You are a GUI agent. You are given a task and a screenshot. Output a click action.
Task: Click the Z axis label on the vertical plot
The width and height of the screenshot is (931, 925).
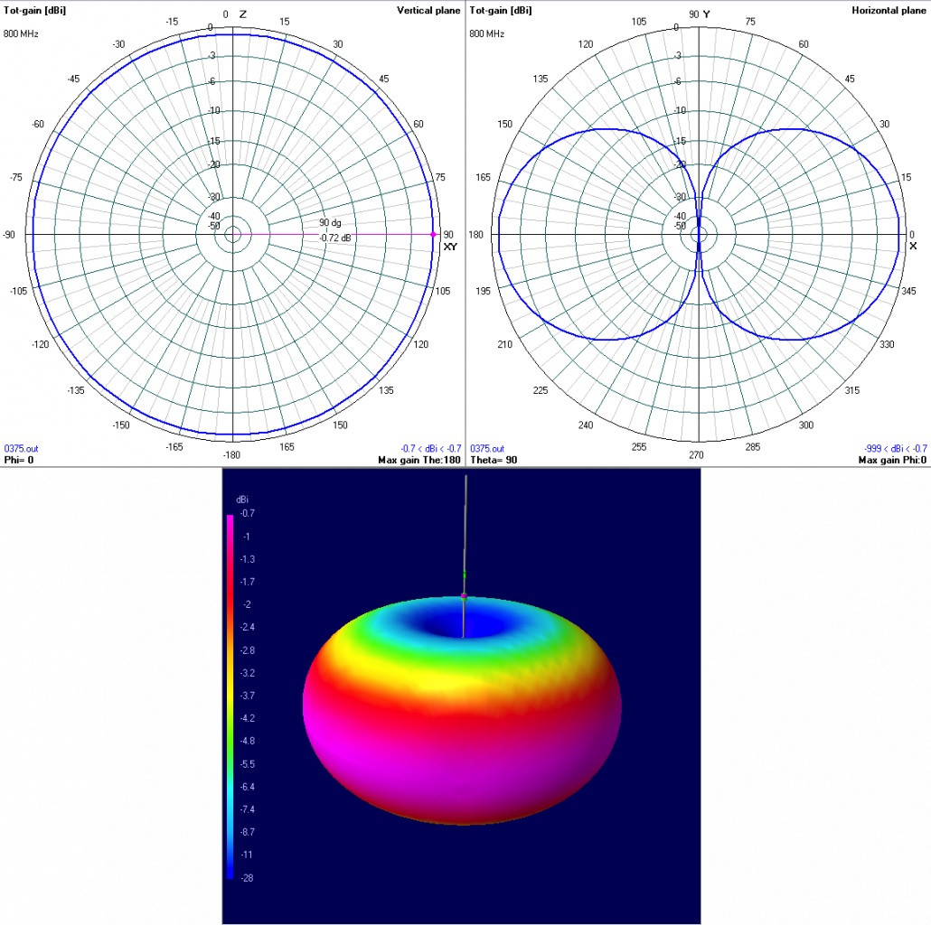(242, 14)
